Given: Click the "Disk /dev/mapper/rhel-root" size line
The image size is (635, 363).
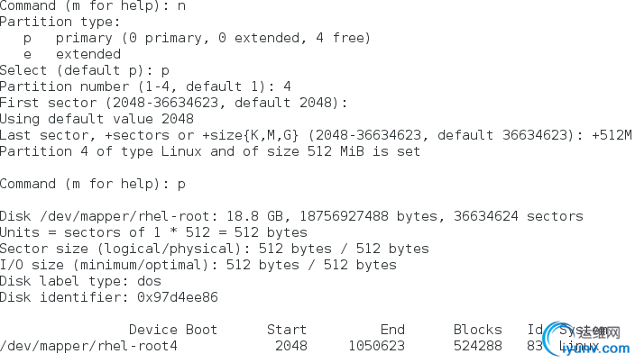Looking at the screenshot, I should [290, 216].
